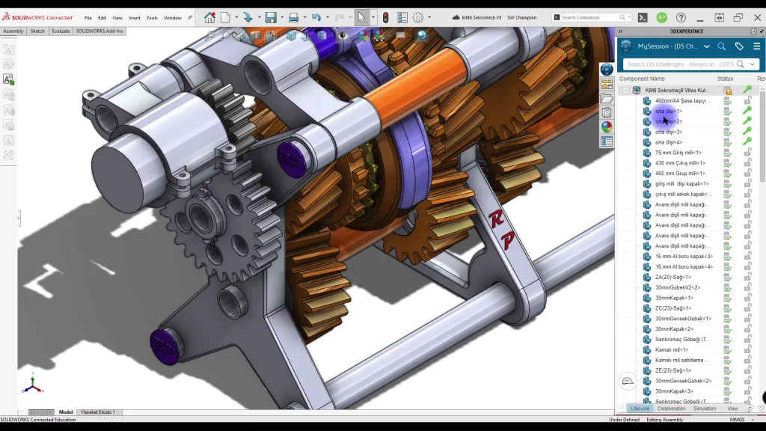Open the Options gear in the top toolbar
Screen dimensions: 766x431
418,17
